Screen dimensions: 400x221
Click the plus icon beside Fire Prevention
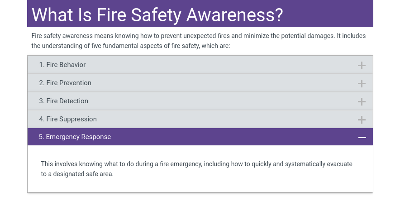[362, 83]
